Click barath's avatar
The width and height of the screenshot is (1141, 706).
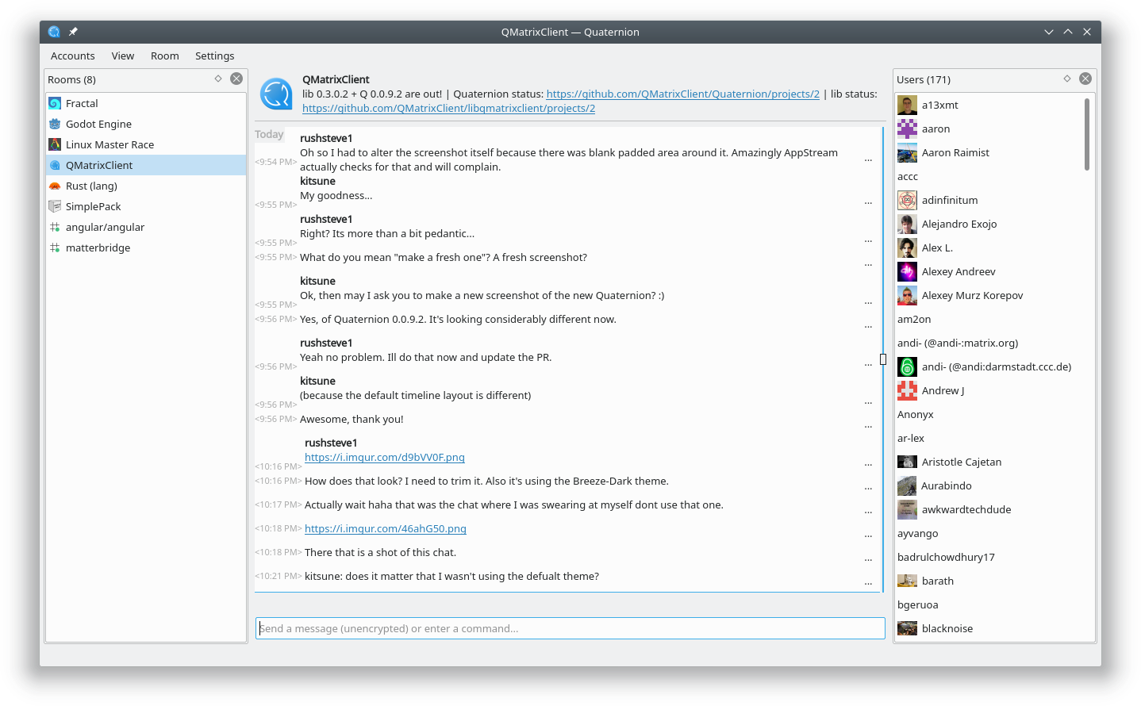[907, 581]
